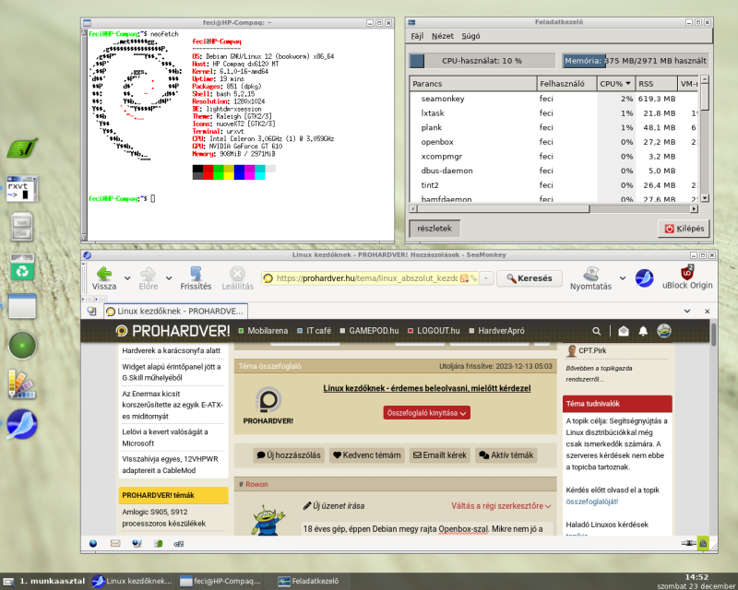
Task: Sort by the CPU% column header
Action: coord(615,84)
